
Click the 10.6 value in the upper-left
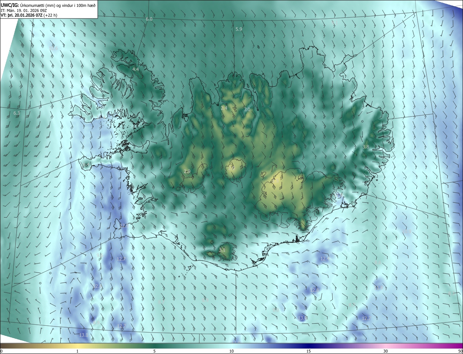point(53,49)
